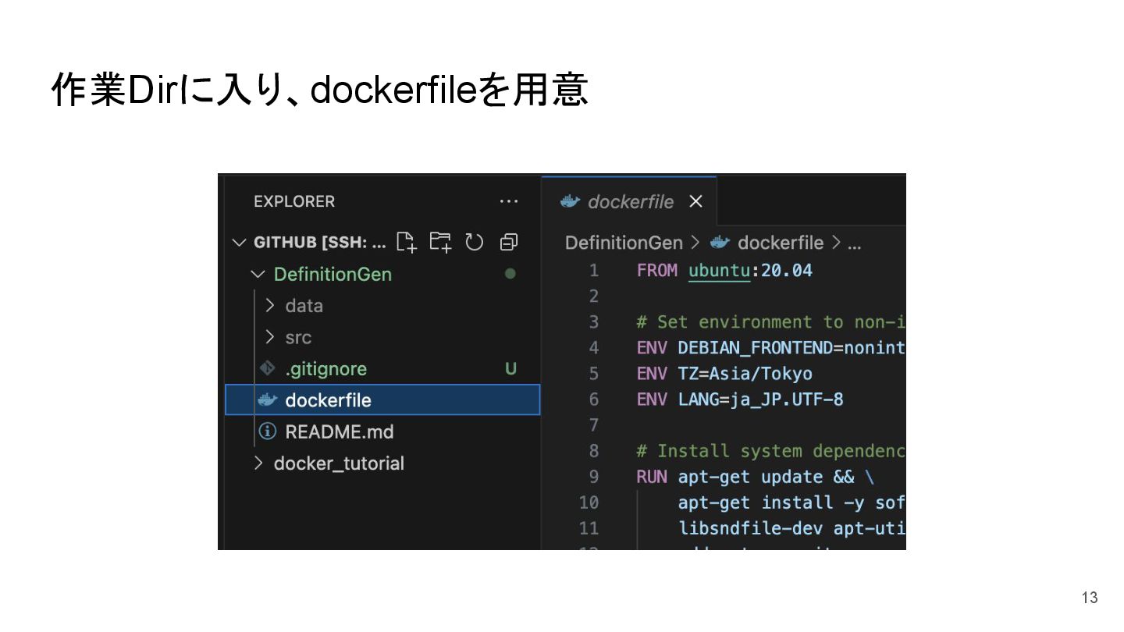Click the ENV TZ=Asia/Tokyo line
The height and width of the screenshot is (632, 1124).
click(724, 374)
